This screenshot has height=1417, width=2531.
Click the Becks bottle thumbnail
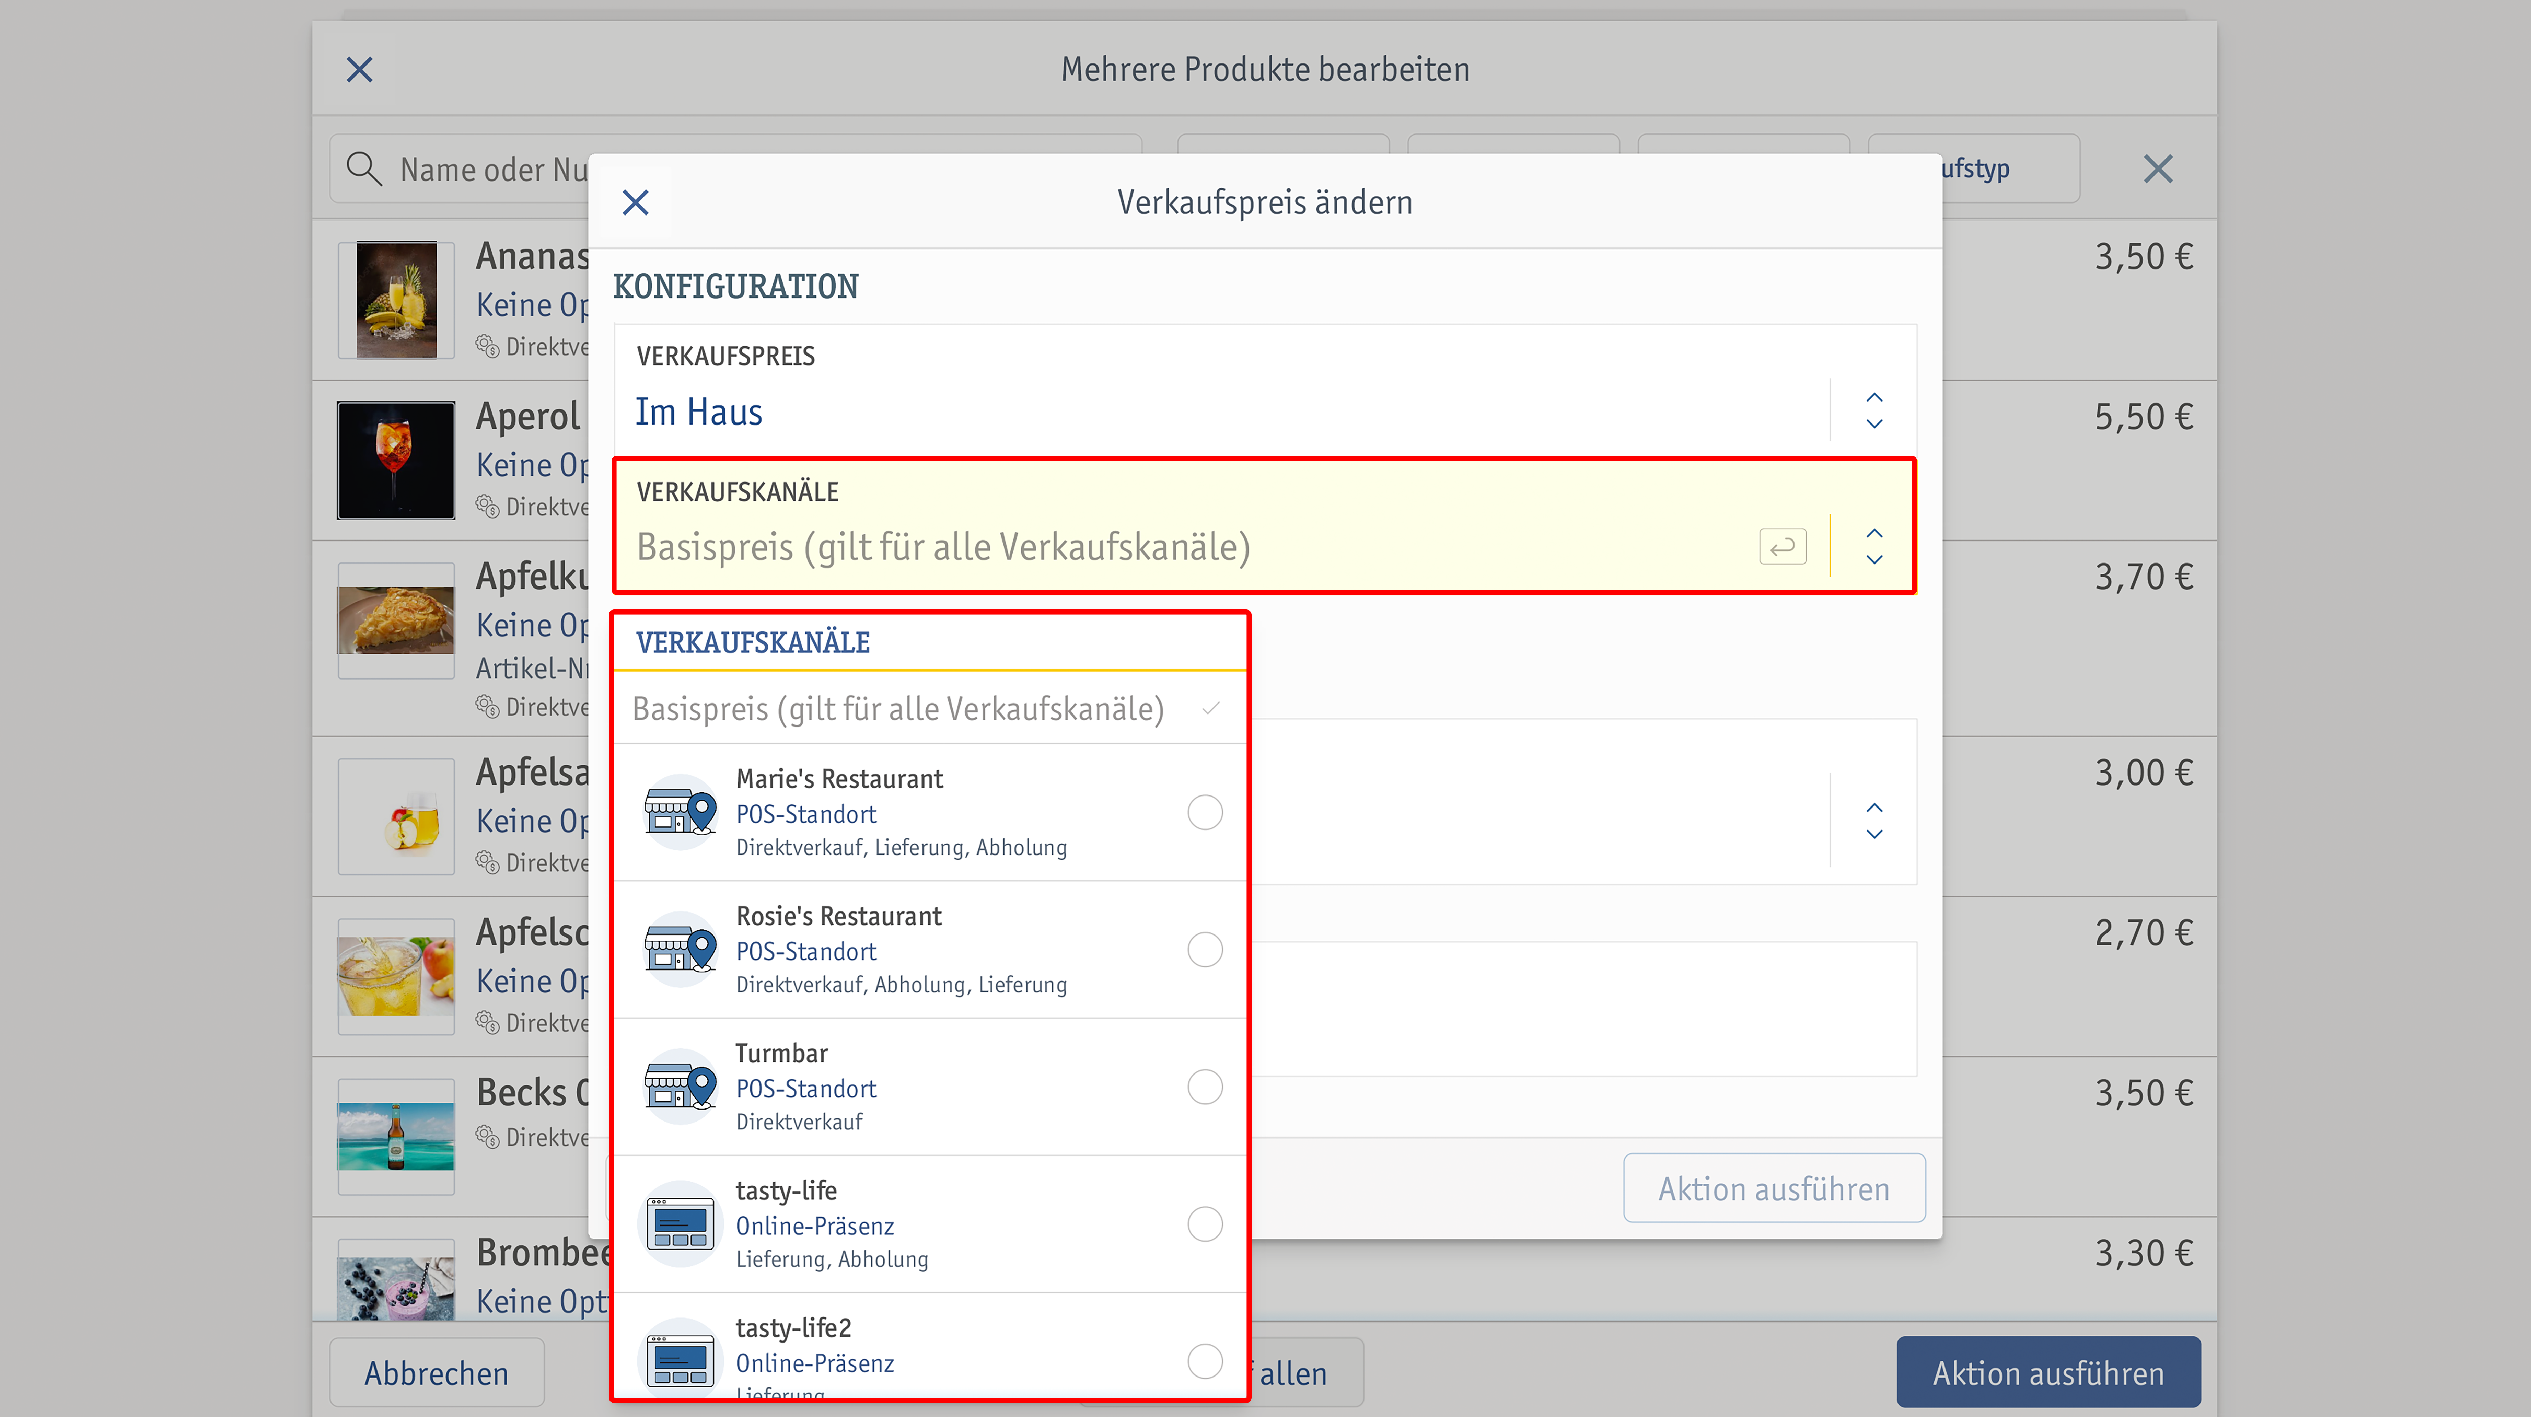pyautogui.click(x=396, y=1137)
